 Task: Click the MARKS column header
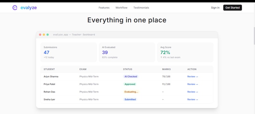[x=166, y=69]
